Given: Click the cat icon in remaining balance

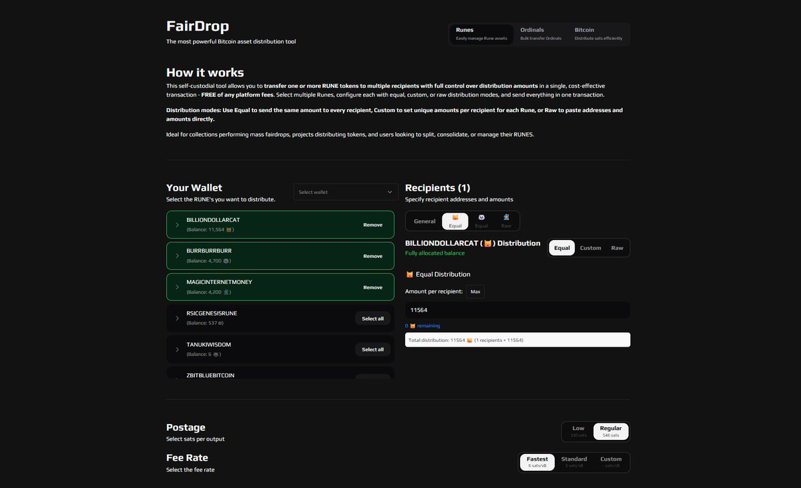Looking at the screenshot, I should point(413,326).
